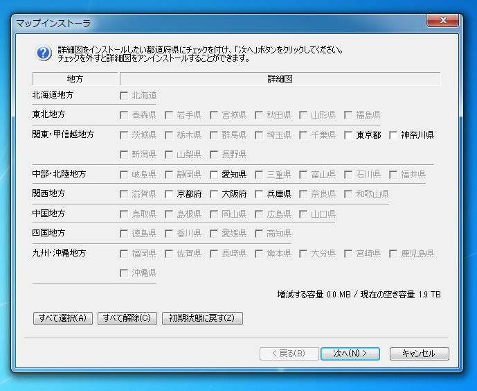The width and height of the screenshot is (477, 391).
Task: Check the 富山県 checkbox
Action: pyautogui.click(x=303, y=175)
